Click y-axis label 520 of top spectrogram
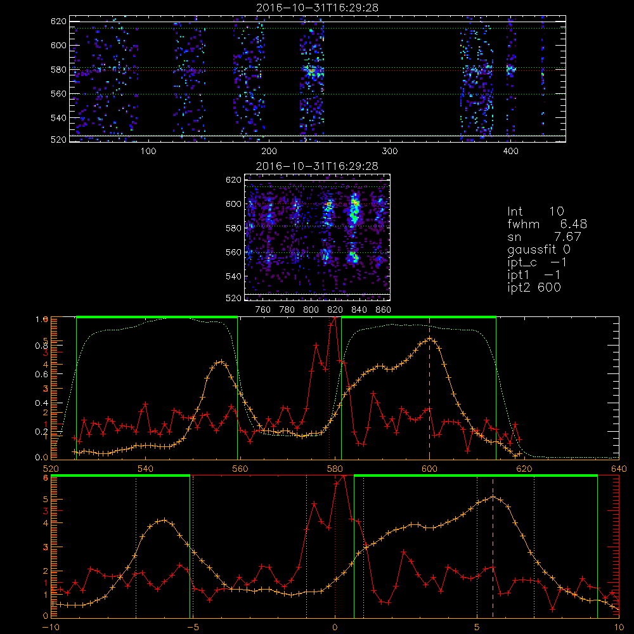This screenshot has width=634, height=634. pyautogui.click(x=58, y=139)
